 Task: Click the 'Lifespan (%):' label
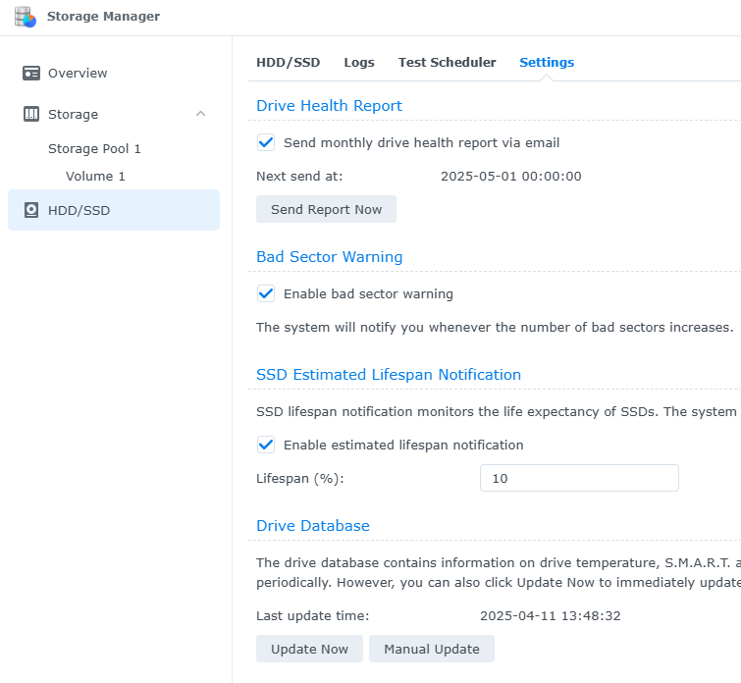click(x=300, y=478)
